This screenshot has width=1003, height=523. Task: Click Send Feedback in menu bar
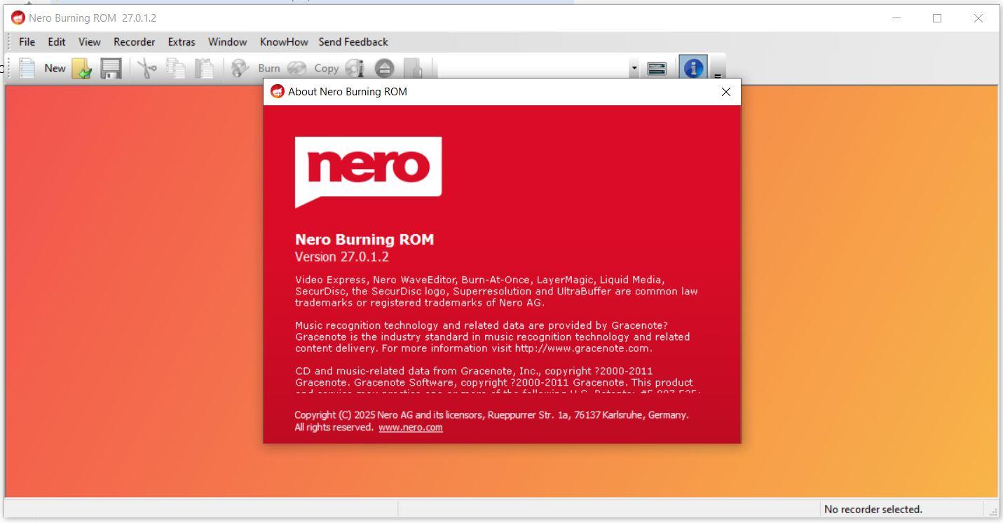353,42
